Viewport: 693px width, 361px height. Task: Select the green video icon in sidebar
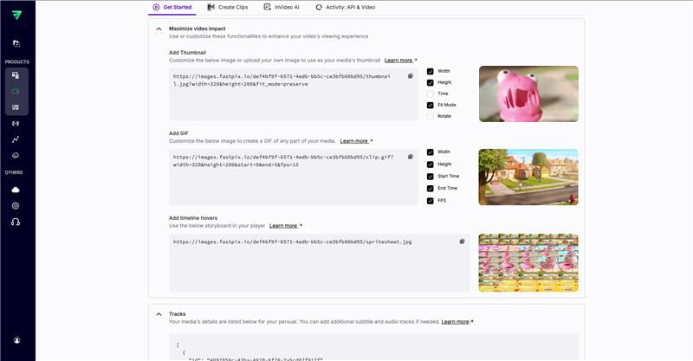pos(16,92)
